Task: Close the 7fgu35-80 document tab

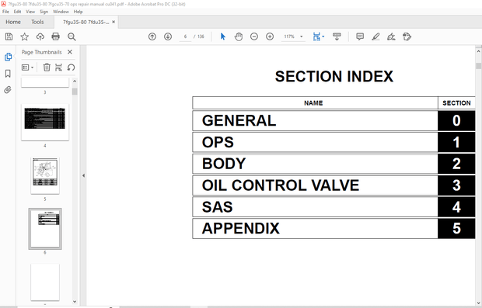Action: [114, 22]
